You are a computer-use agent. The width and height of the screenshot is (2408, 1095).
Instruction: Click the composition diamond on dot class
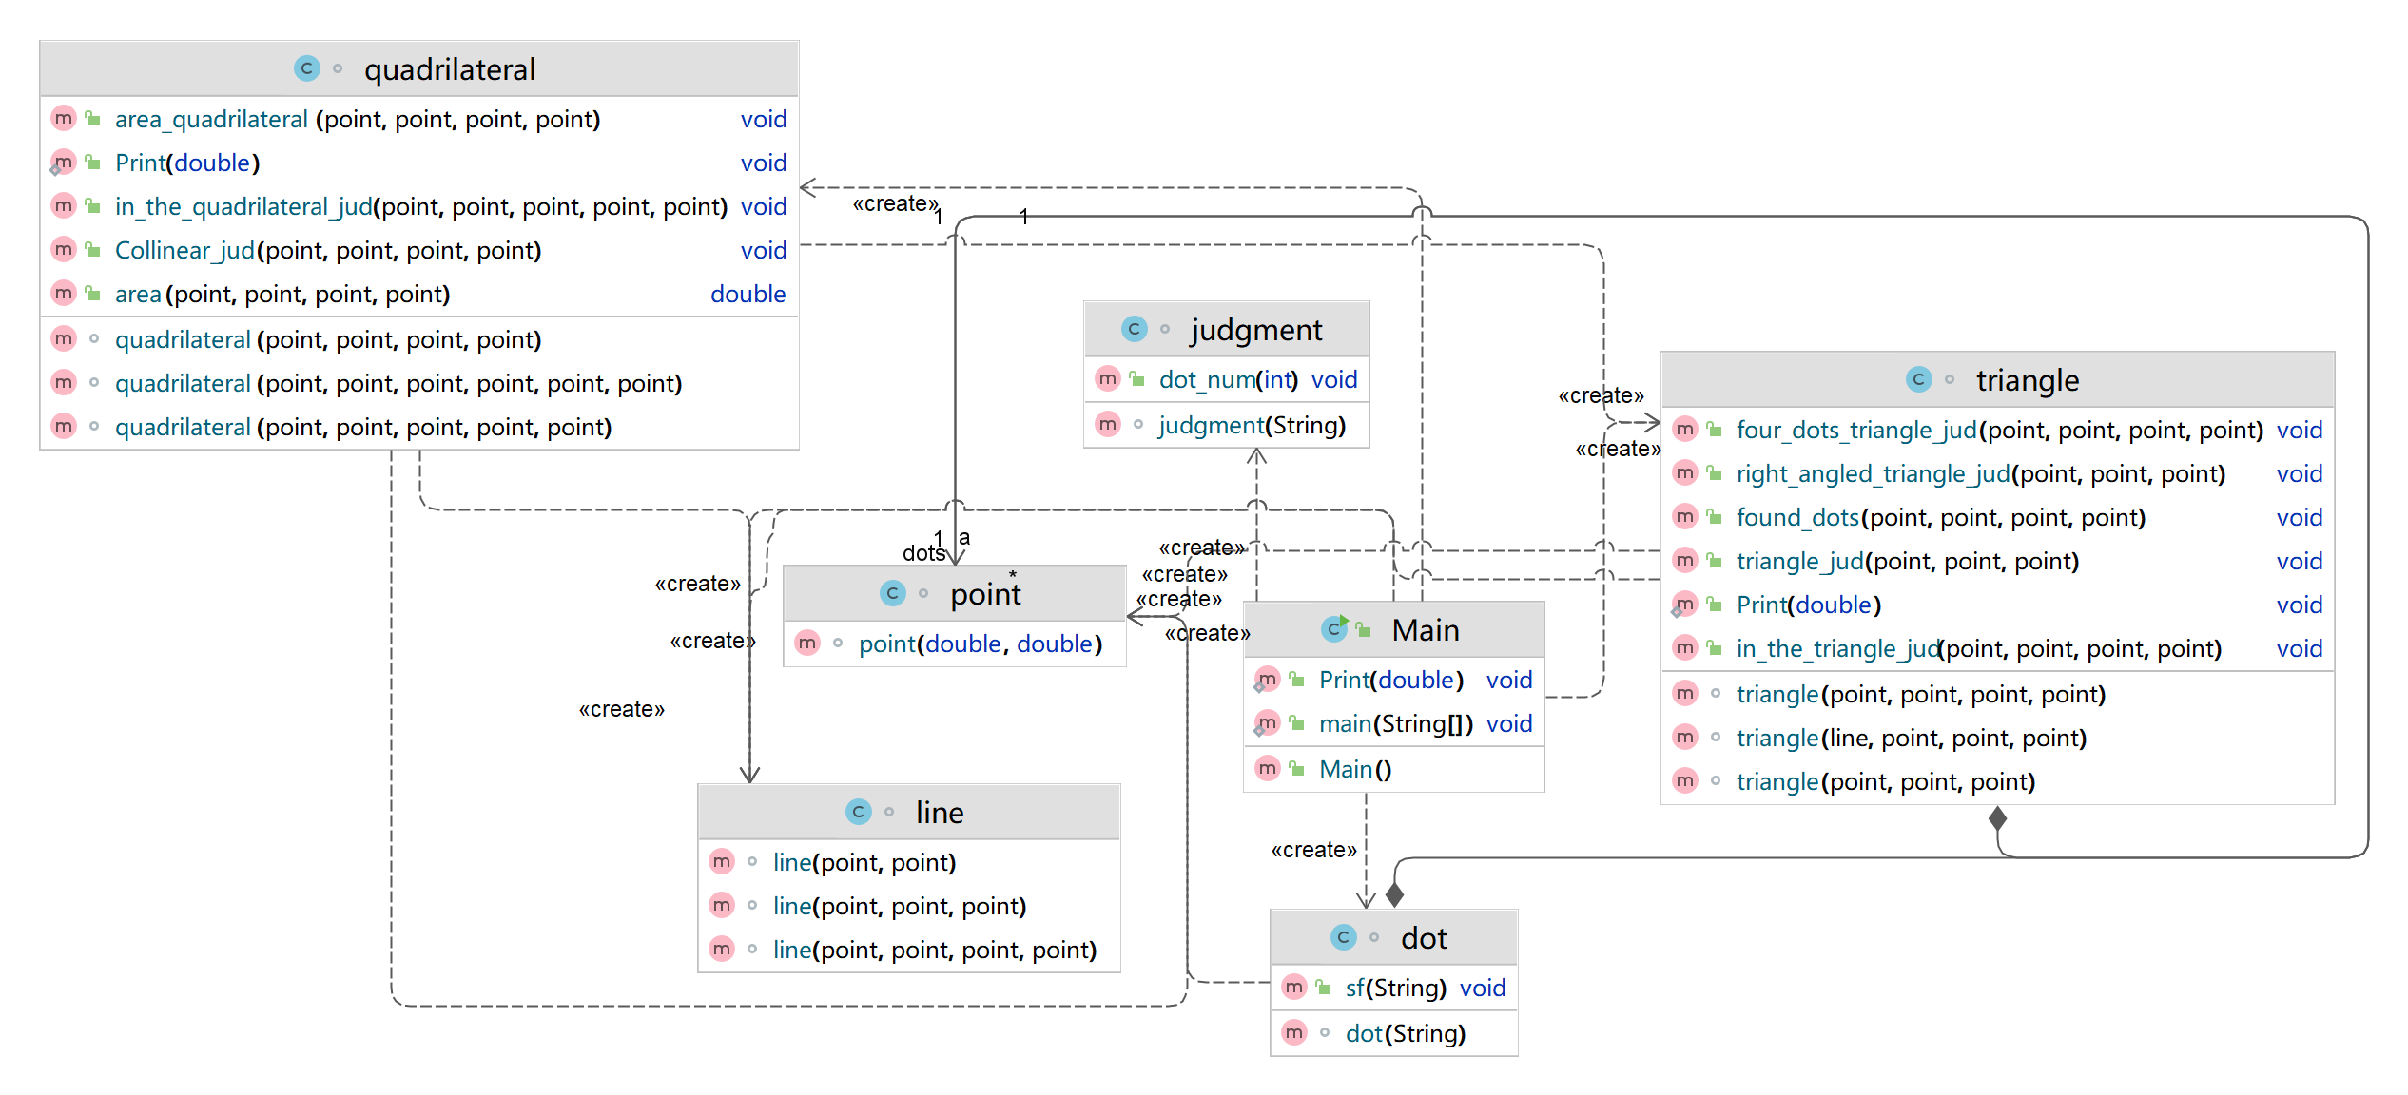point(1394,894)
